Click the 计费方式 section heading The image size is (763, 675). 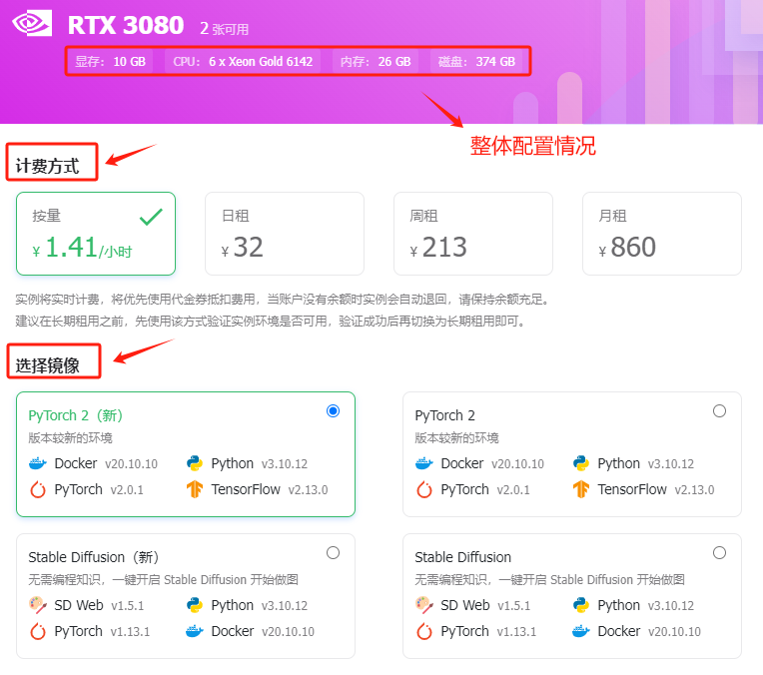47,166
